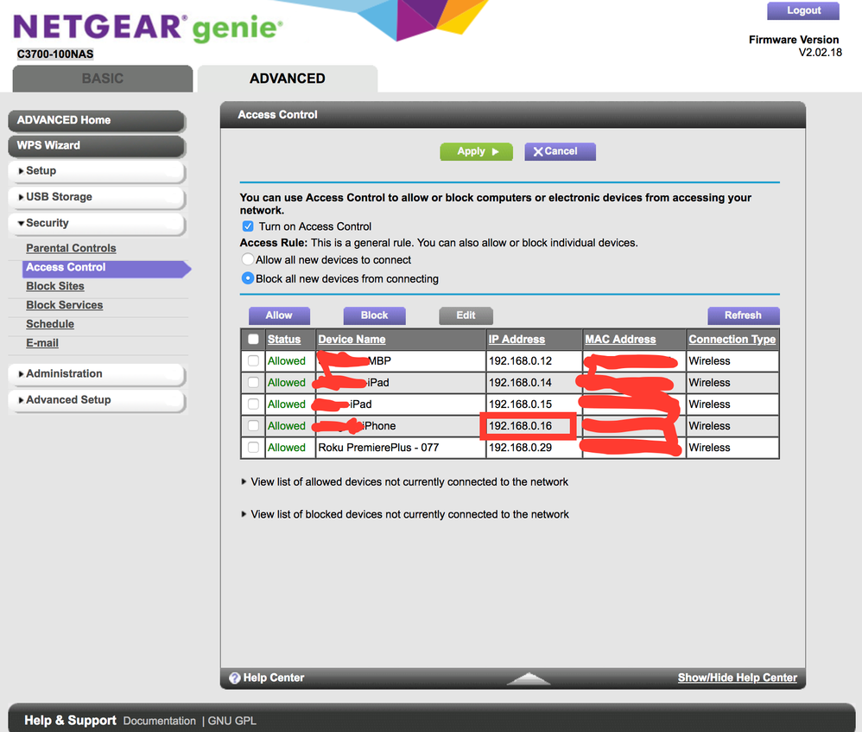Switch to the BASIC tab
The height and width of the screenshot is (732, 862).
tap(102, 78)
